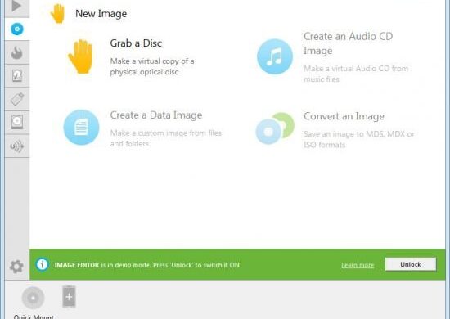The height and width of the screenshot is (319, 450).
Task: Add a new virtual drive with plus icon
Action: pos(69,297)
